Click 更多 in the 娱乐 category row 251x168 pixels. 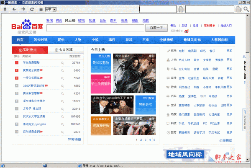(229, 51)
